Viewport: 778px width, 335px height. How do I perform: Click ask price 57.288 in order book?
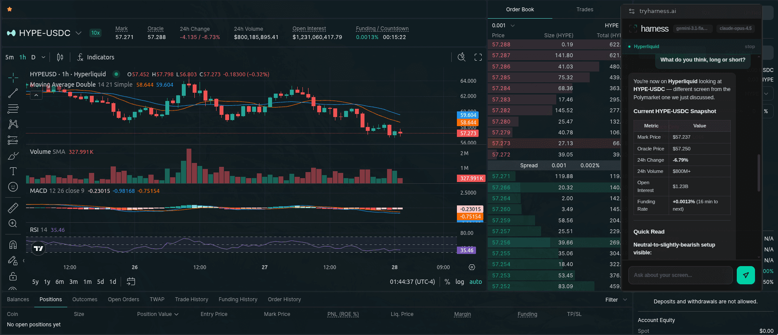click(501, 45)
